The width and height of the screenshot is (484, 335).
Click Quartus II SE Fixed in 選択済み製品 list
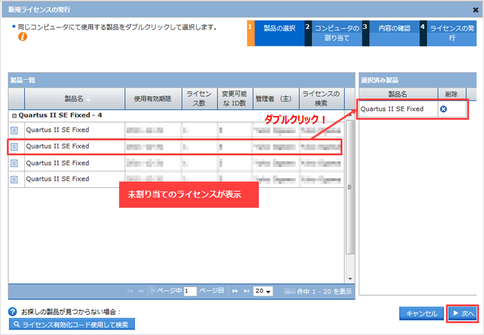click(x=392, y=109)
